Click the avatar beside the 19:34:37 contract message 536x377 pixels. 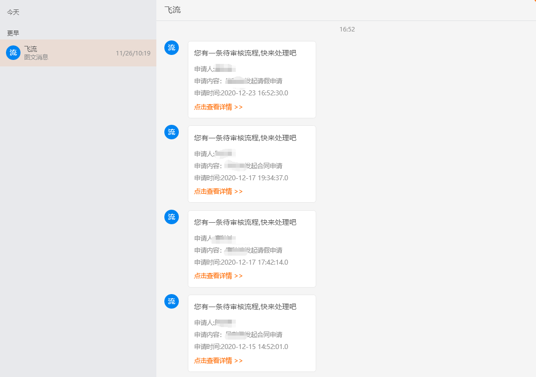[171, 132]
